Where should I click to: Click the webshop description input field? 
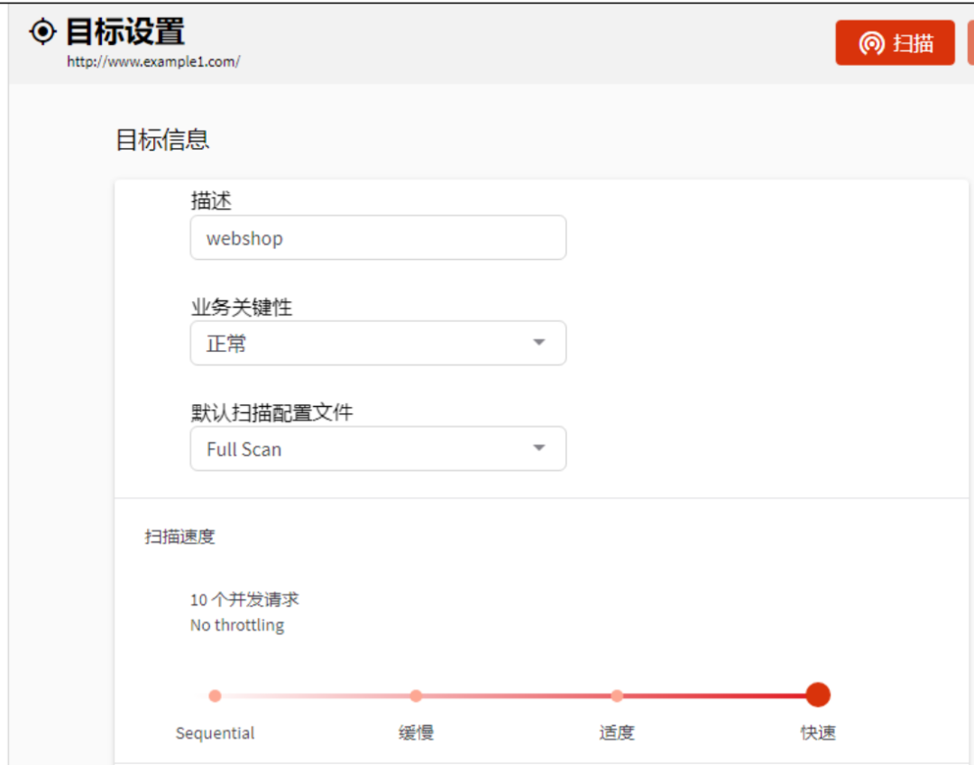(378, 237)
